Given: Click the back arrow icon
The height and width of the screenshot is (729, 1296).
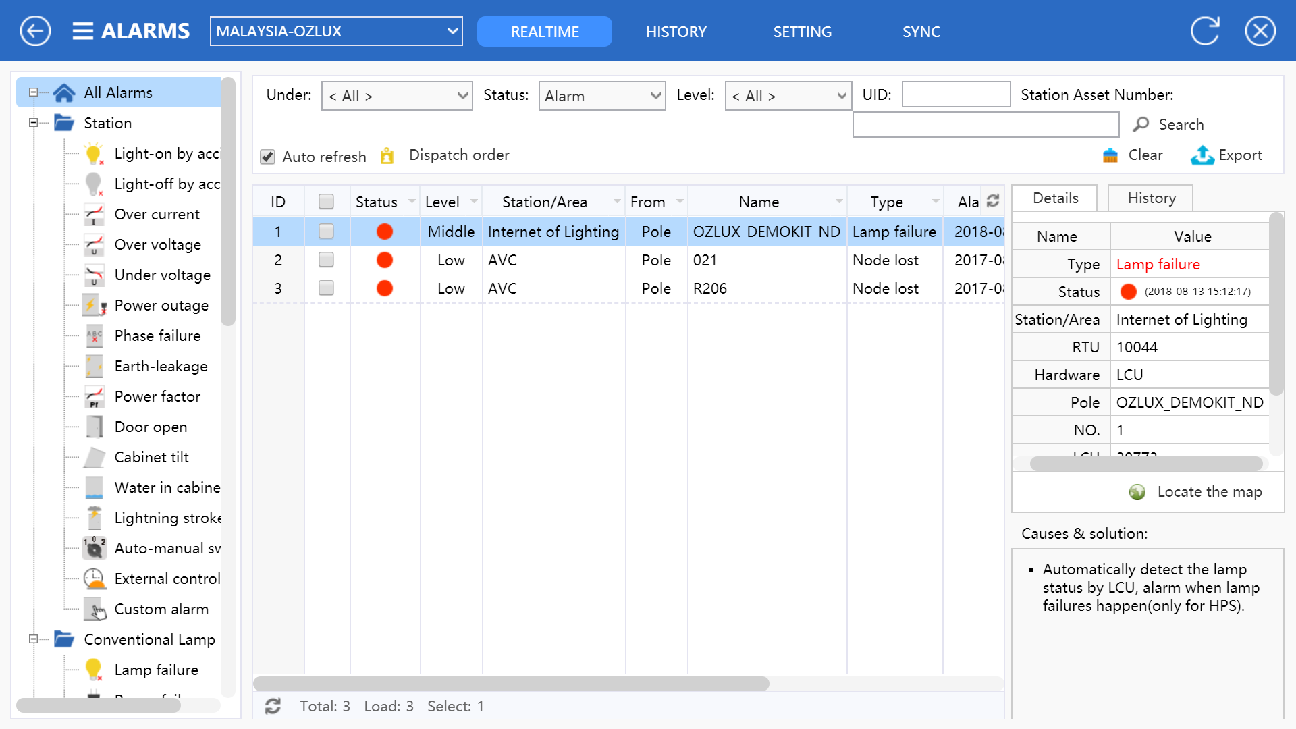Looking at the screenshot, I should click(x=35, y=31).
